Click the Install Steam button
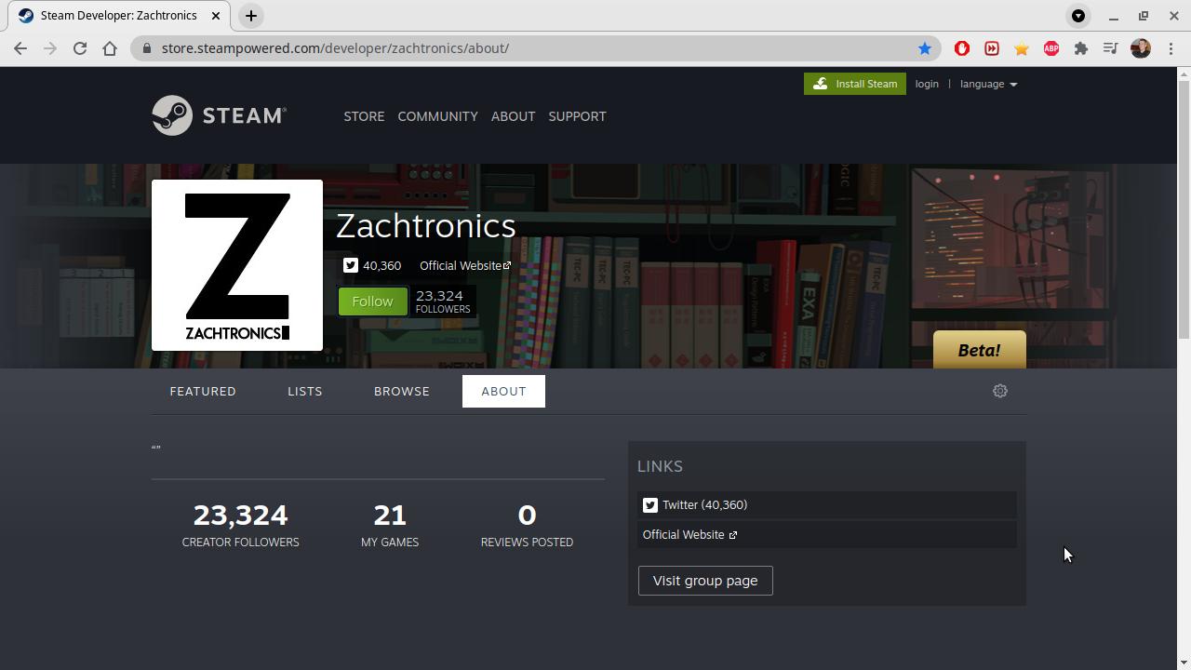Screen dimensions: 1191x670 coord(854,84)
